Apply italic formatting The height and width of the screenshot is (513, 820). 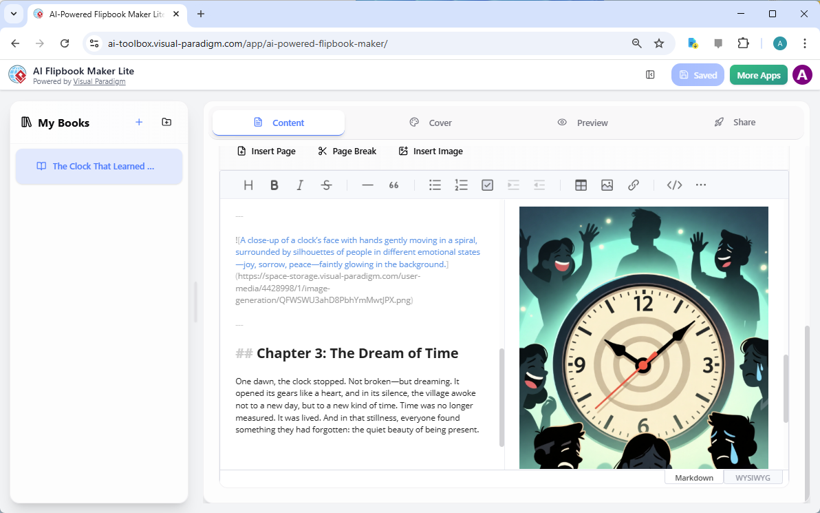coord(300,185)
